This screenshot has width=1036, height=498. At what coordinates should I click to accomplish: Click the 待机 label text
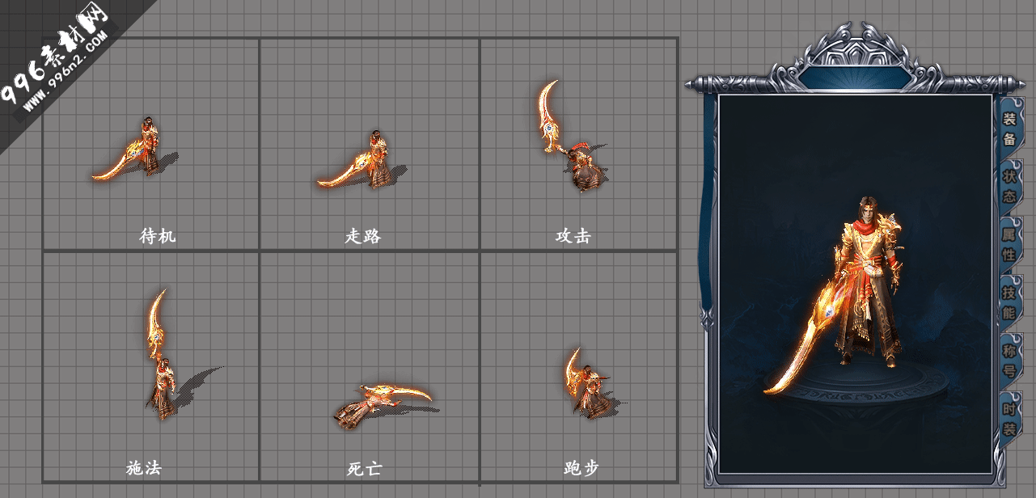[157, 236]
